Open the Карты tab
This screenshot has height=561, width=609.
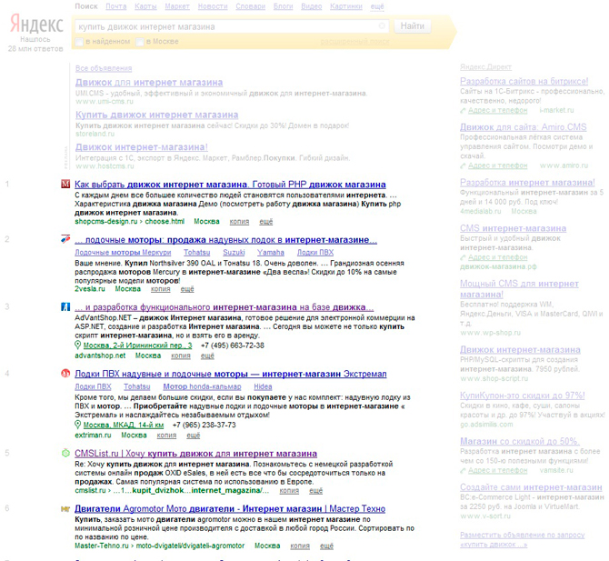pos(145,6)
